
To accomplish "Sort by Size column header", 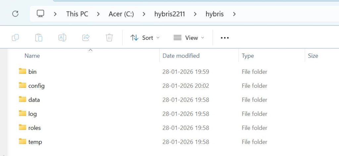I will pos(313,56).
